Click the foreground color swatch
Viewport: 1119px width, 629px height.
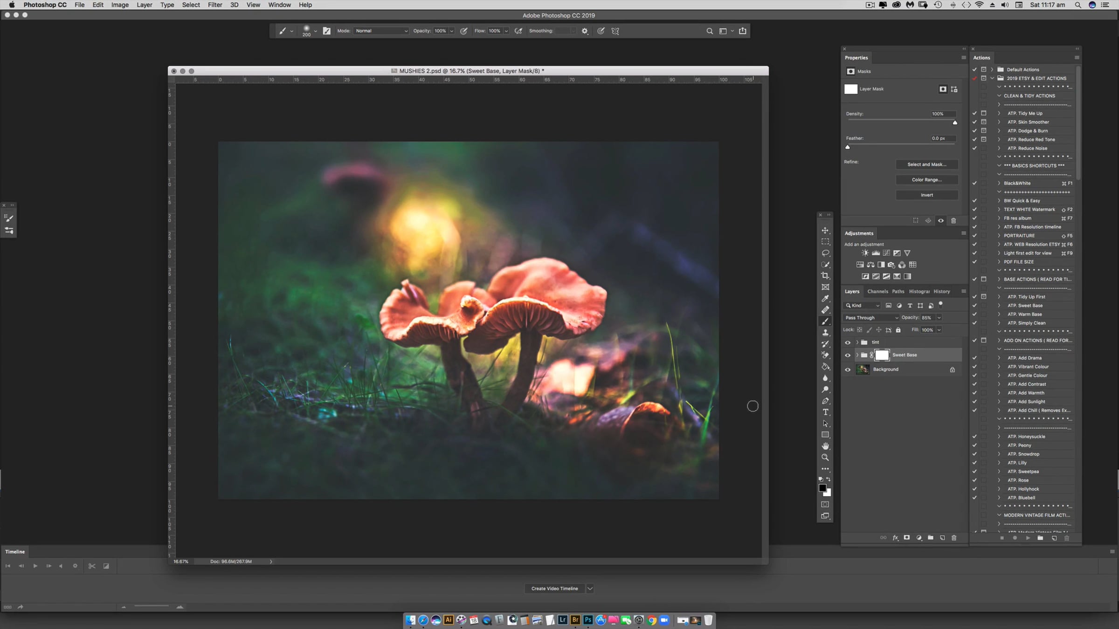(822, 488)
